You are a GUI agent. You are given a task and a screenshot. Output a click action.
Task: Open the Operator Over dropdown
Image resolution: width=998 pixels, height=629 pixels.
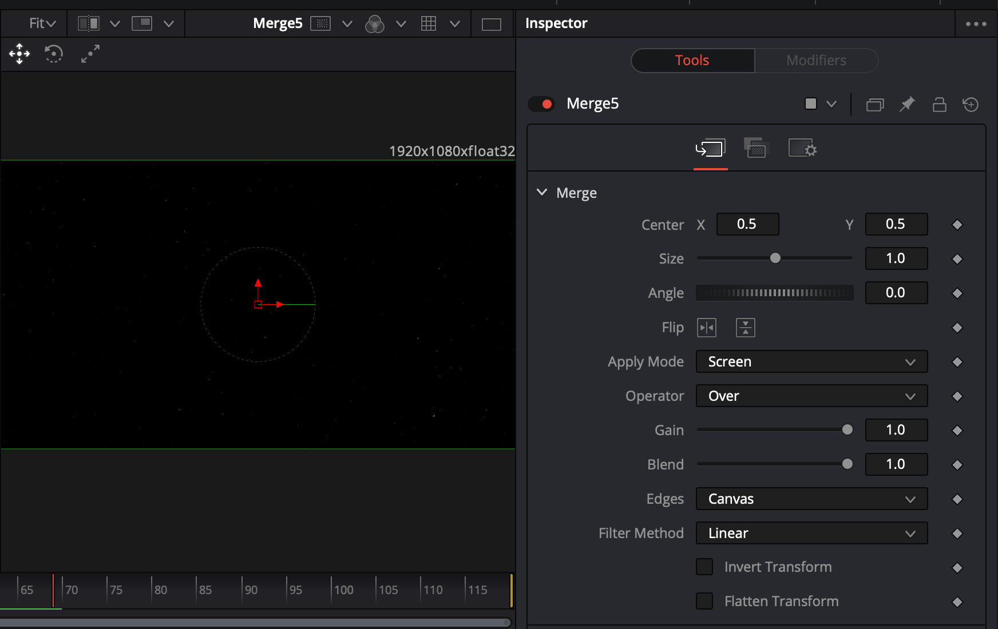pyautogui.click(x=811, y=396)
